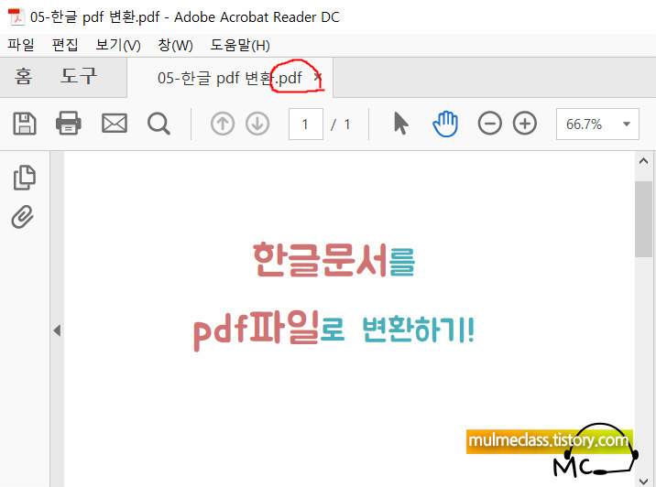Open the 도움말(H) menu
This screenshot has width=656, height=487.
240,45
